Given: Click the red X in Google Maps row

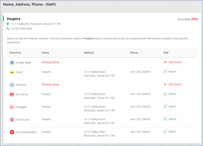Looking at the screenshot, I should 165,62.
